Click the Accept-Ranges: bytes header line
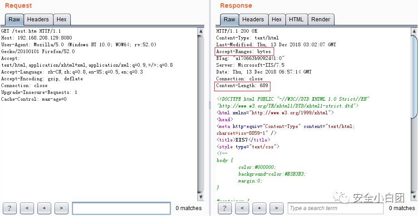 [244, 52]
